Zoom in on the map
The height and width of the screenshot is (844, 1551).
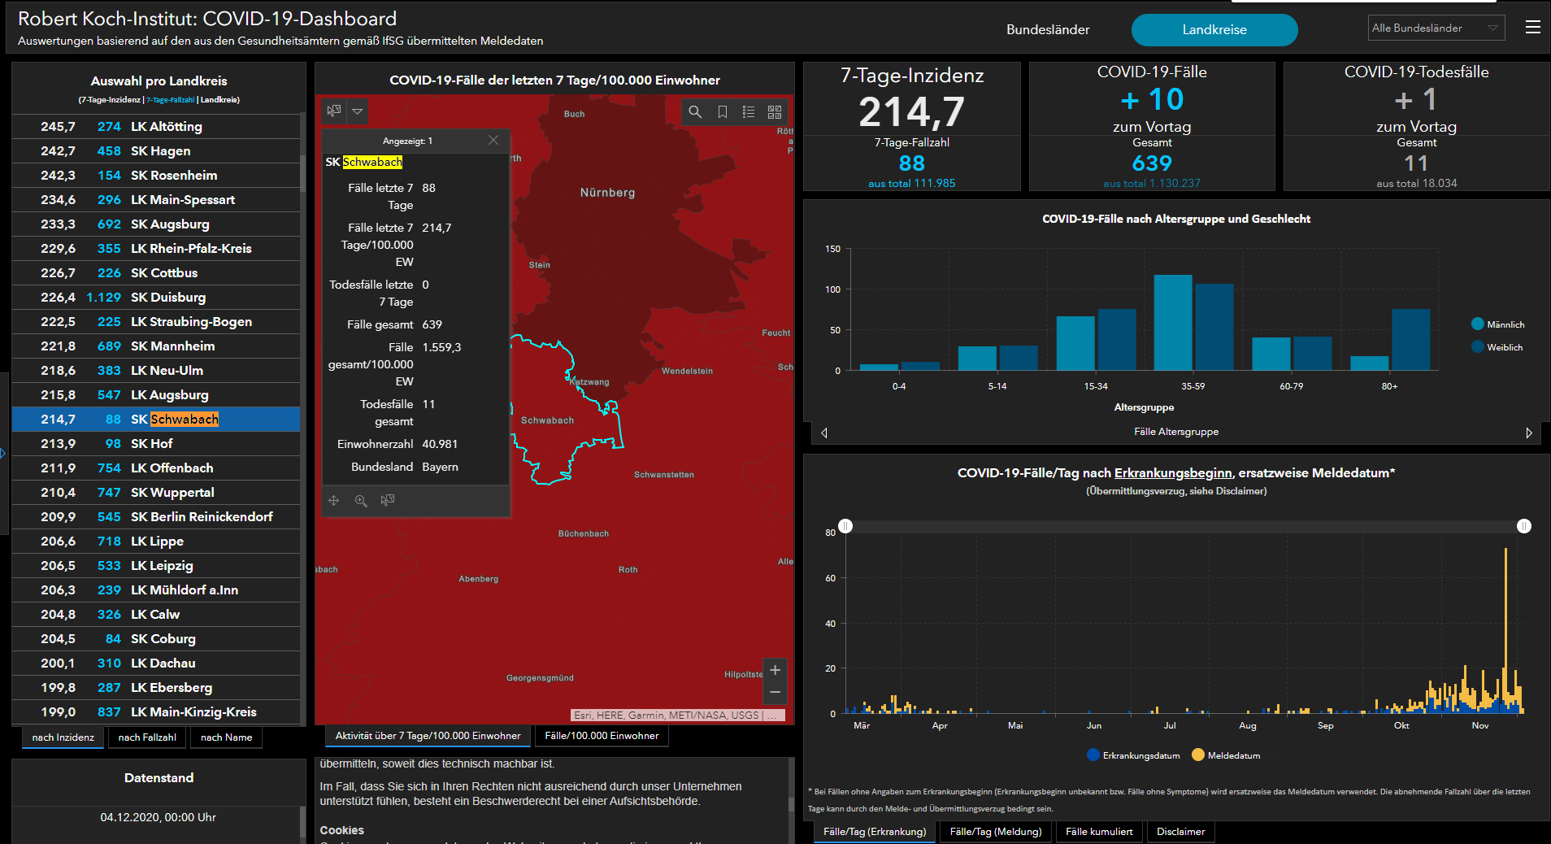point(775,670)
